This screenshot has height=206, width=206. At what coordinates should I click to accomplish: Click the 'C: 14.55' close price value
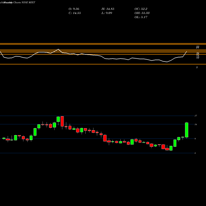75,13
